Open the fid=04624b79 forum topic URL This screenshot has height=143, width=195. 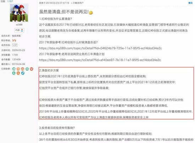point(100,48)
